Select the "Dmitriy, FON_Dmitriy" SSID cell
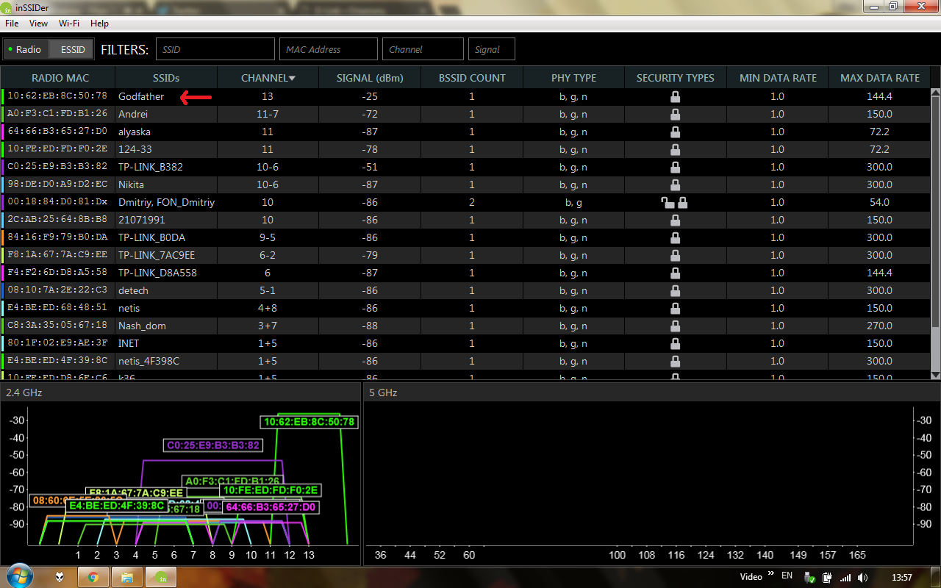This screenshot has width=941, height=588. click(166, 202)
